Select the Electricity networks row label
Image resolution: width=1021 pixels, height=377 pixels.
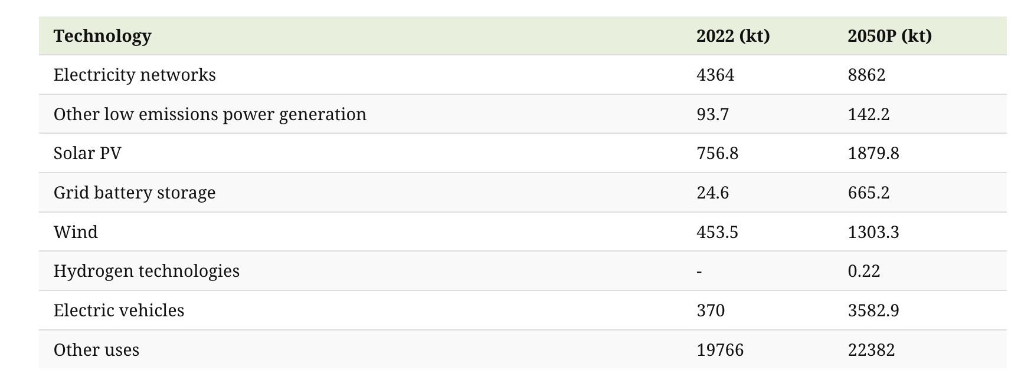point(135,75)
